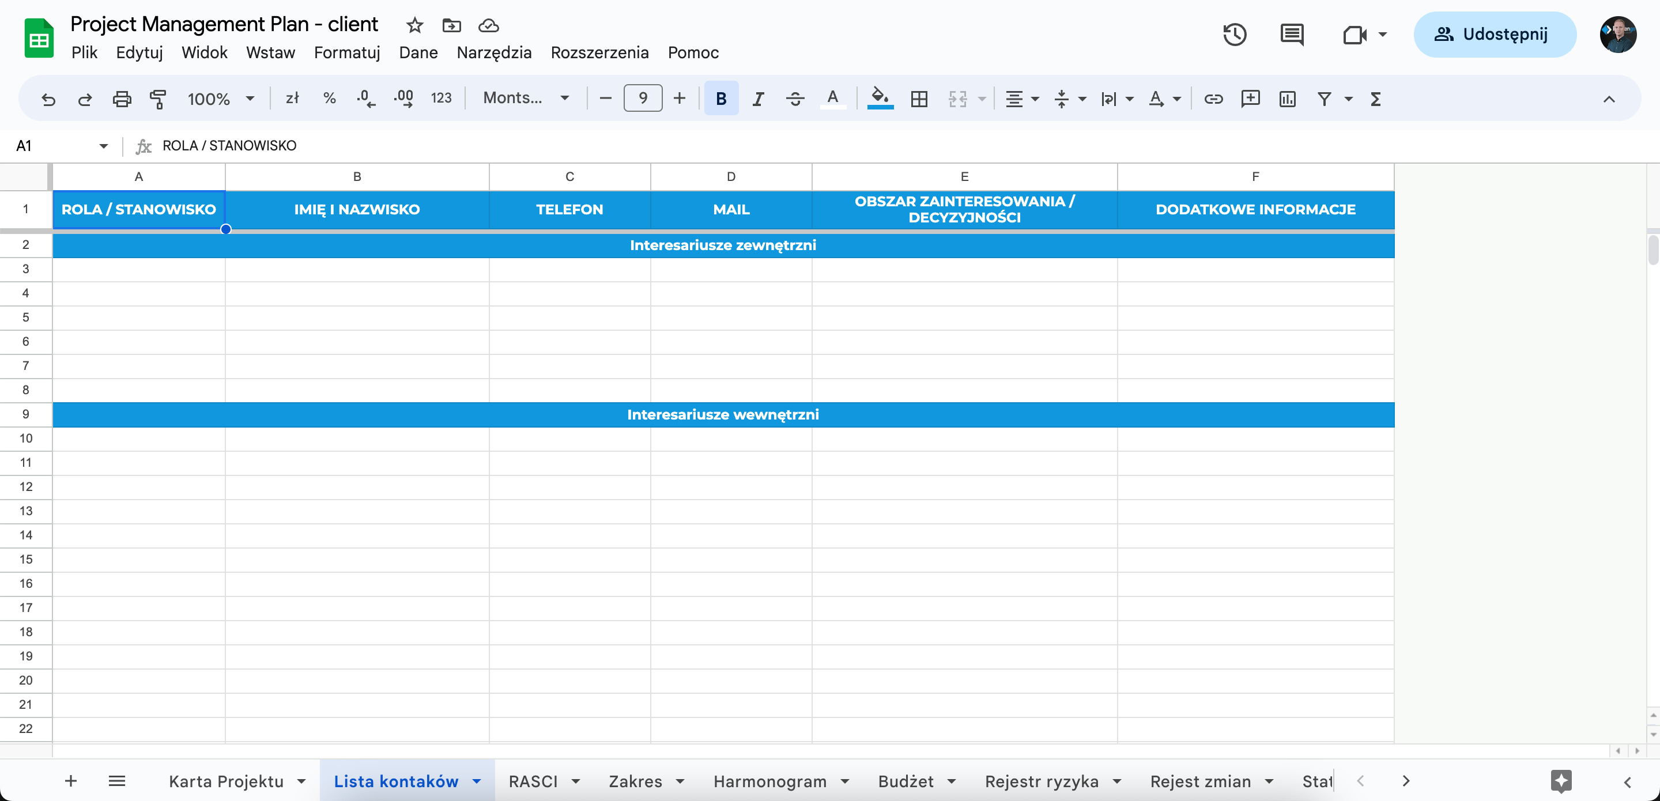Click the borders grid icon
1660x801 pixels.
(919, 99)
